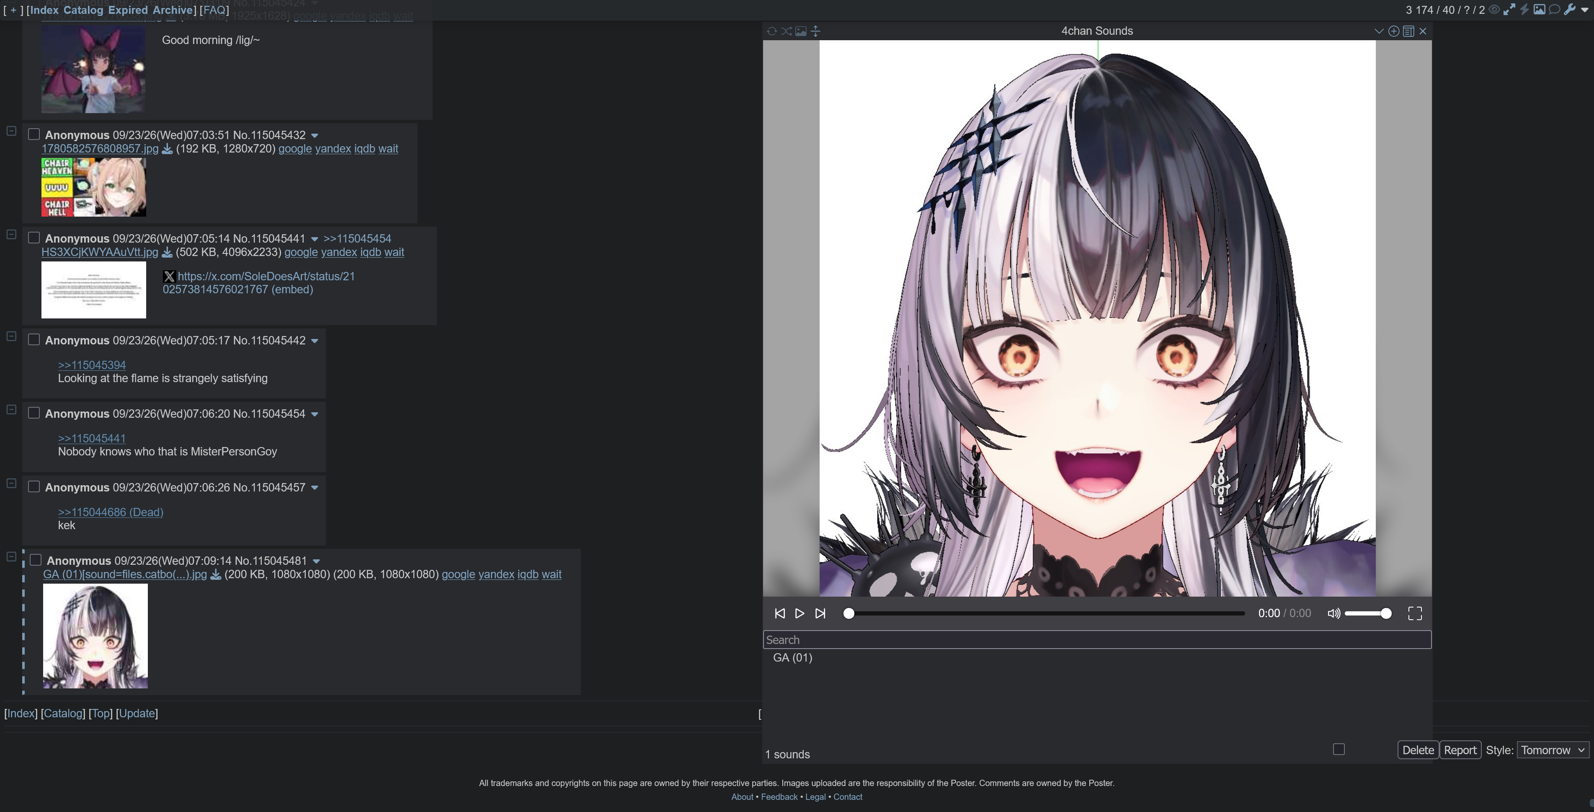The image size is (1594, 812).
Task: Download file HS3XCjKWYAAuVtt.jpg via download icon
Action: (167, 253)
